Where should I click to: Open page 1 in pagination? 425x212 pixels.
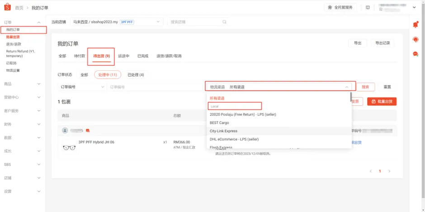click(x=380, y=171)
